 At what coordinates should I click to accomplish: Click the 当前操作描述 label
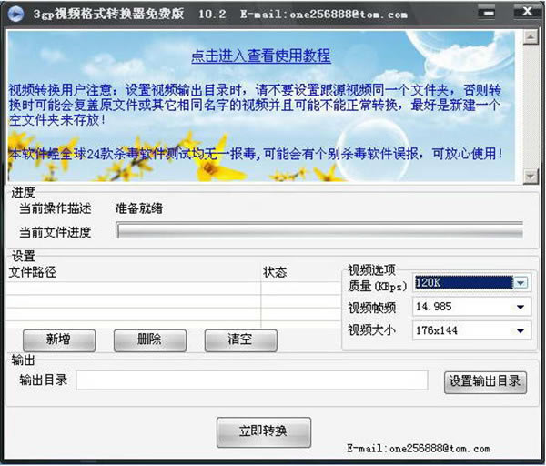[55, 208]
